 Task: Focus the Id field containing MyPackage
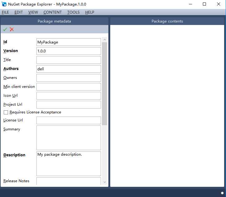pyautogui.click(x=69, y=42)
